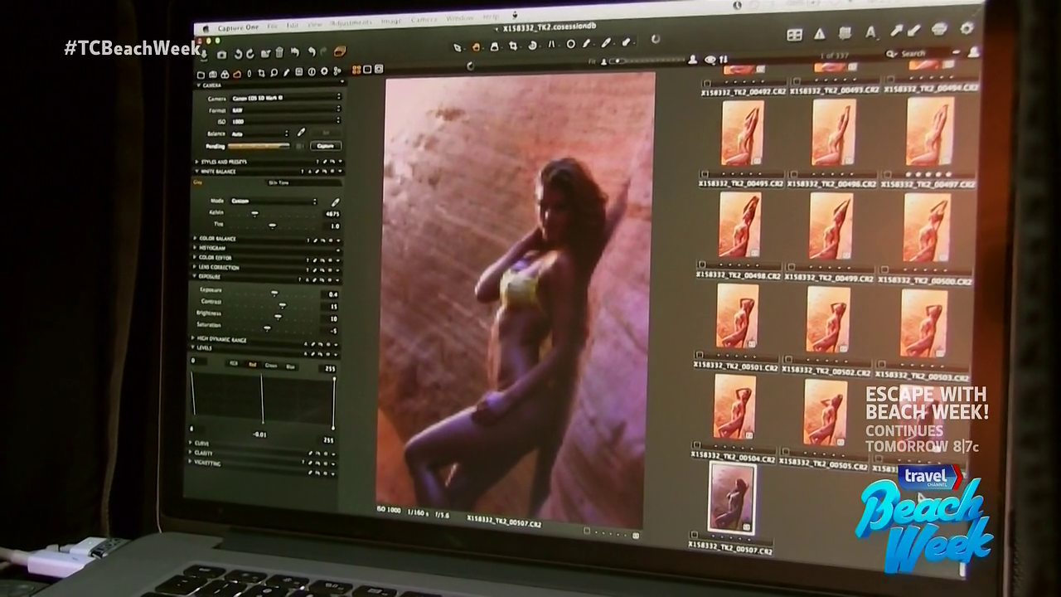Toggle the eye proofing icon above the browser
Screen dimensions: 1061x597
click(x=710, y=60)
